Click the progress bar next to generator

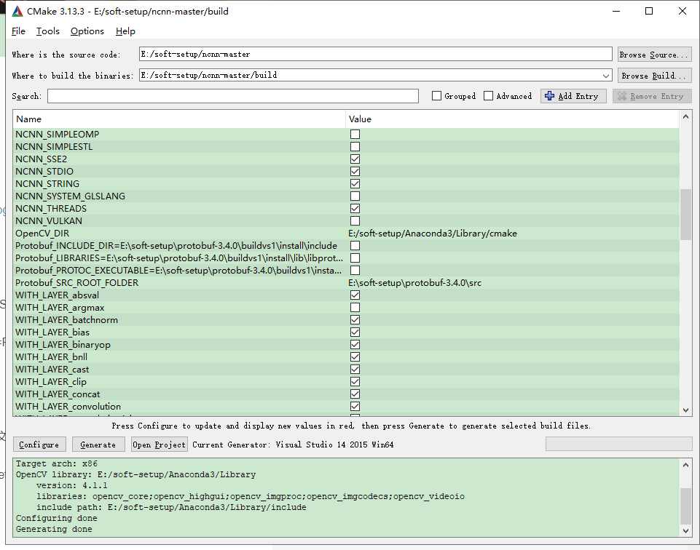point(618,444)
